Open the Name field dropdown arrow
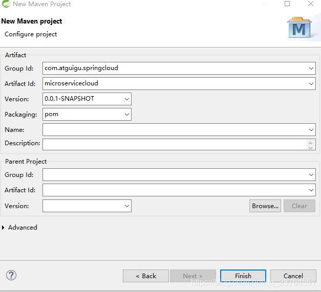The height and width of the screenshot is (292, 321). click(311, 130)
